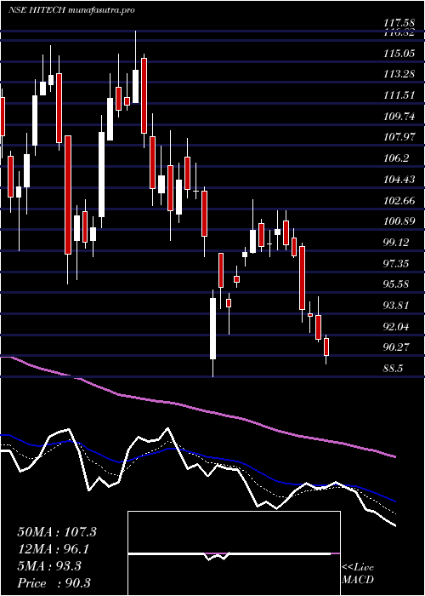This screenshot has height=596, width=425.
Task: Select the 88.5 price axis label
Action: (393, 369)
